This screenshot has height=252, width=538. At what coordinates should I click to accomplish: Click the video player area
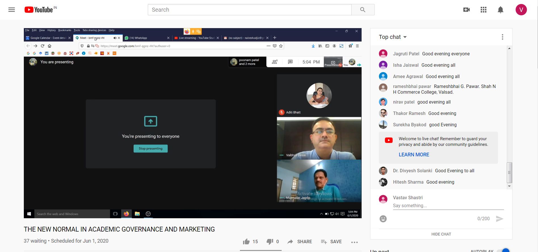193,123
